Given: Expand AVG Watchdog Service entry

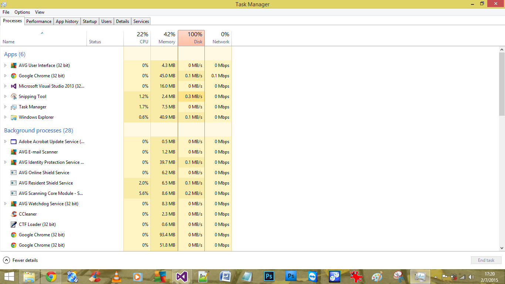Looking at the screenshot, I should click(5, 204).
